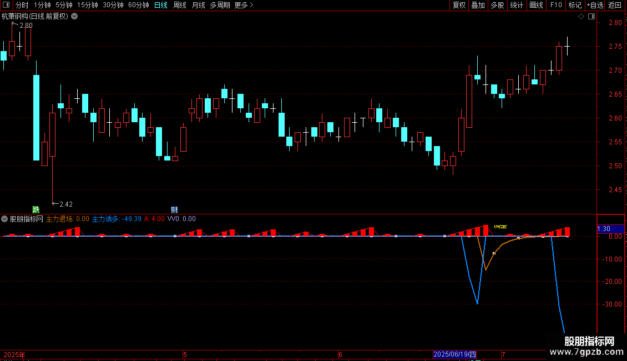627x361 pixels.
Task: Click the 2025年 label on time axis
Action: (14, 354)
